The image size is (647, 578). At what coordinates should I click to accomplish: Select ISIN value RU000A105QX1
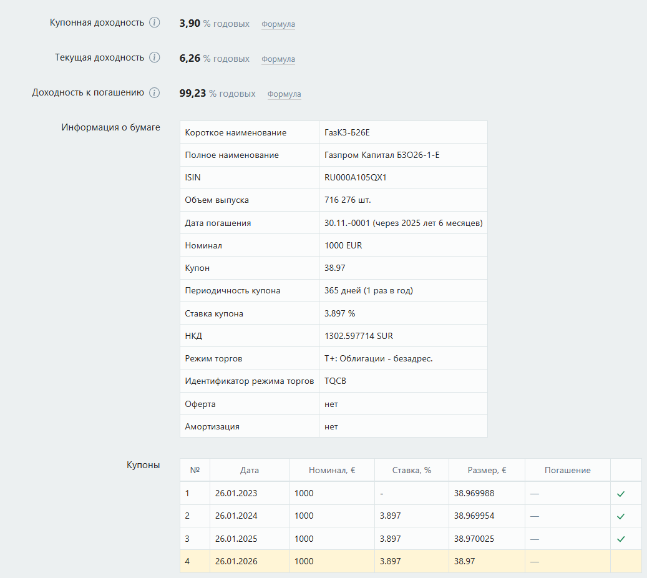[355, 177]
